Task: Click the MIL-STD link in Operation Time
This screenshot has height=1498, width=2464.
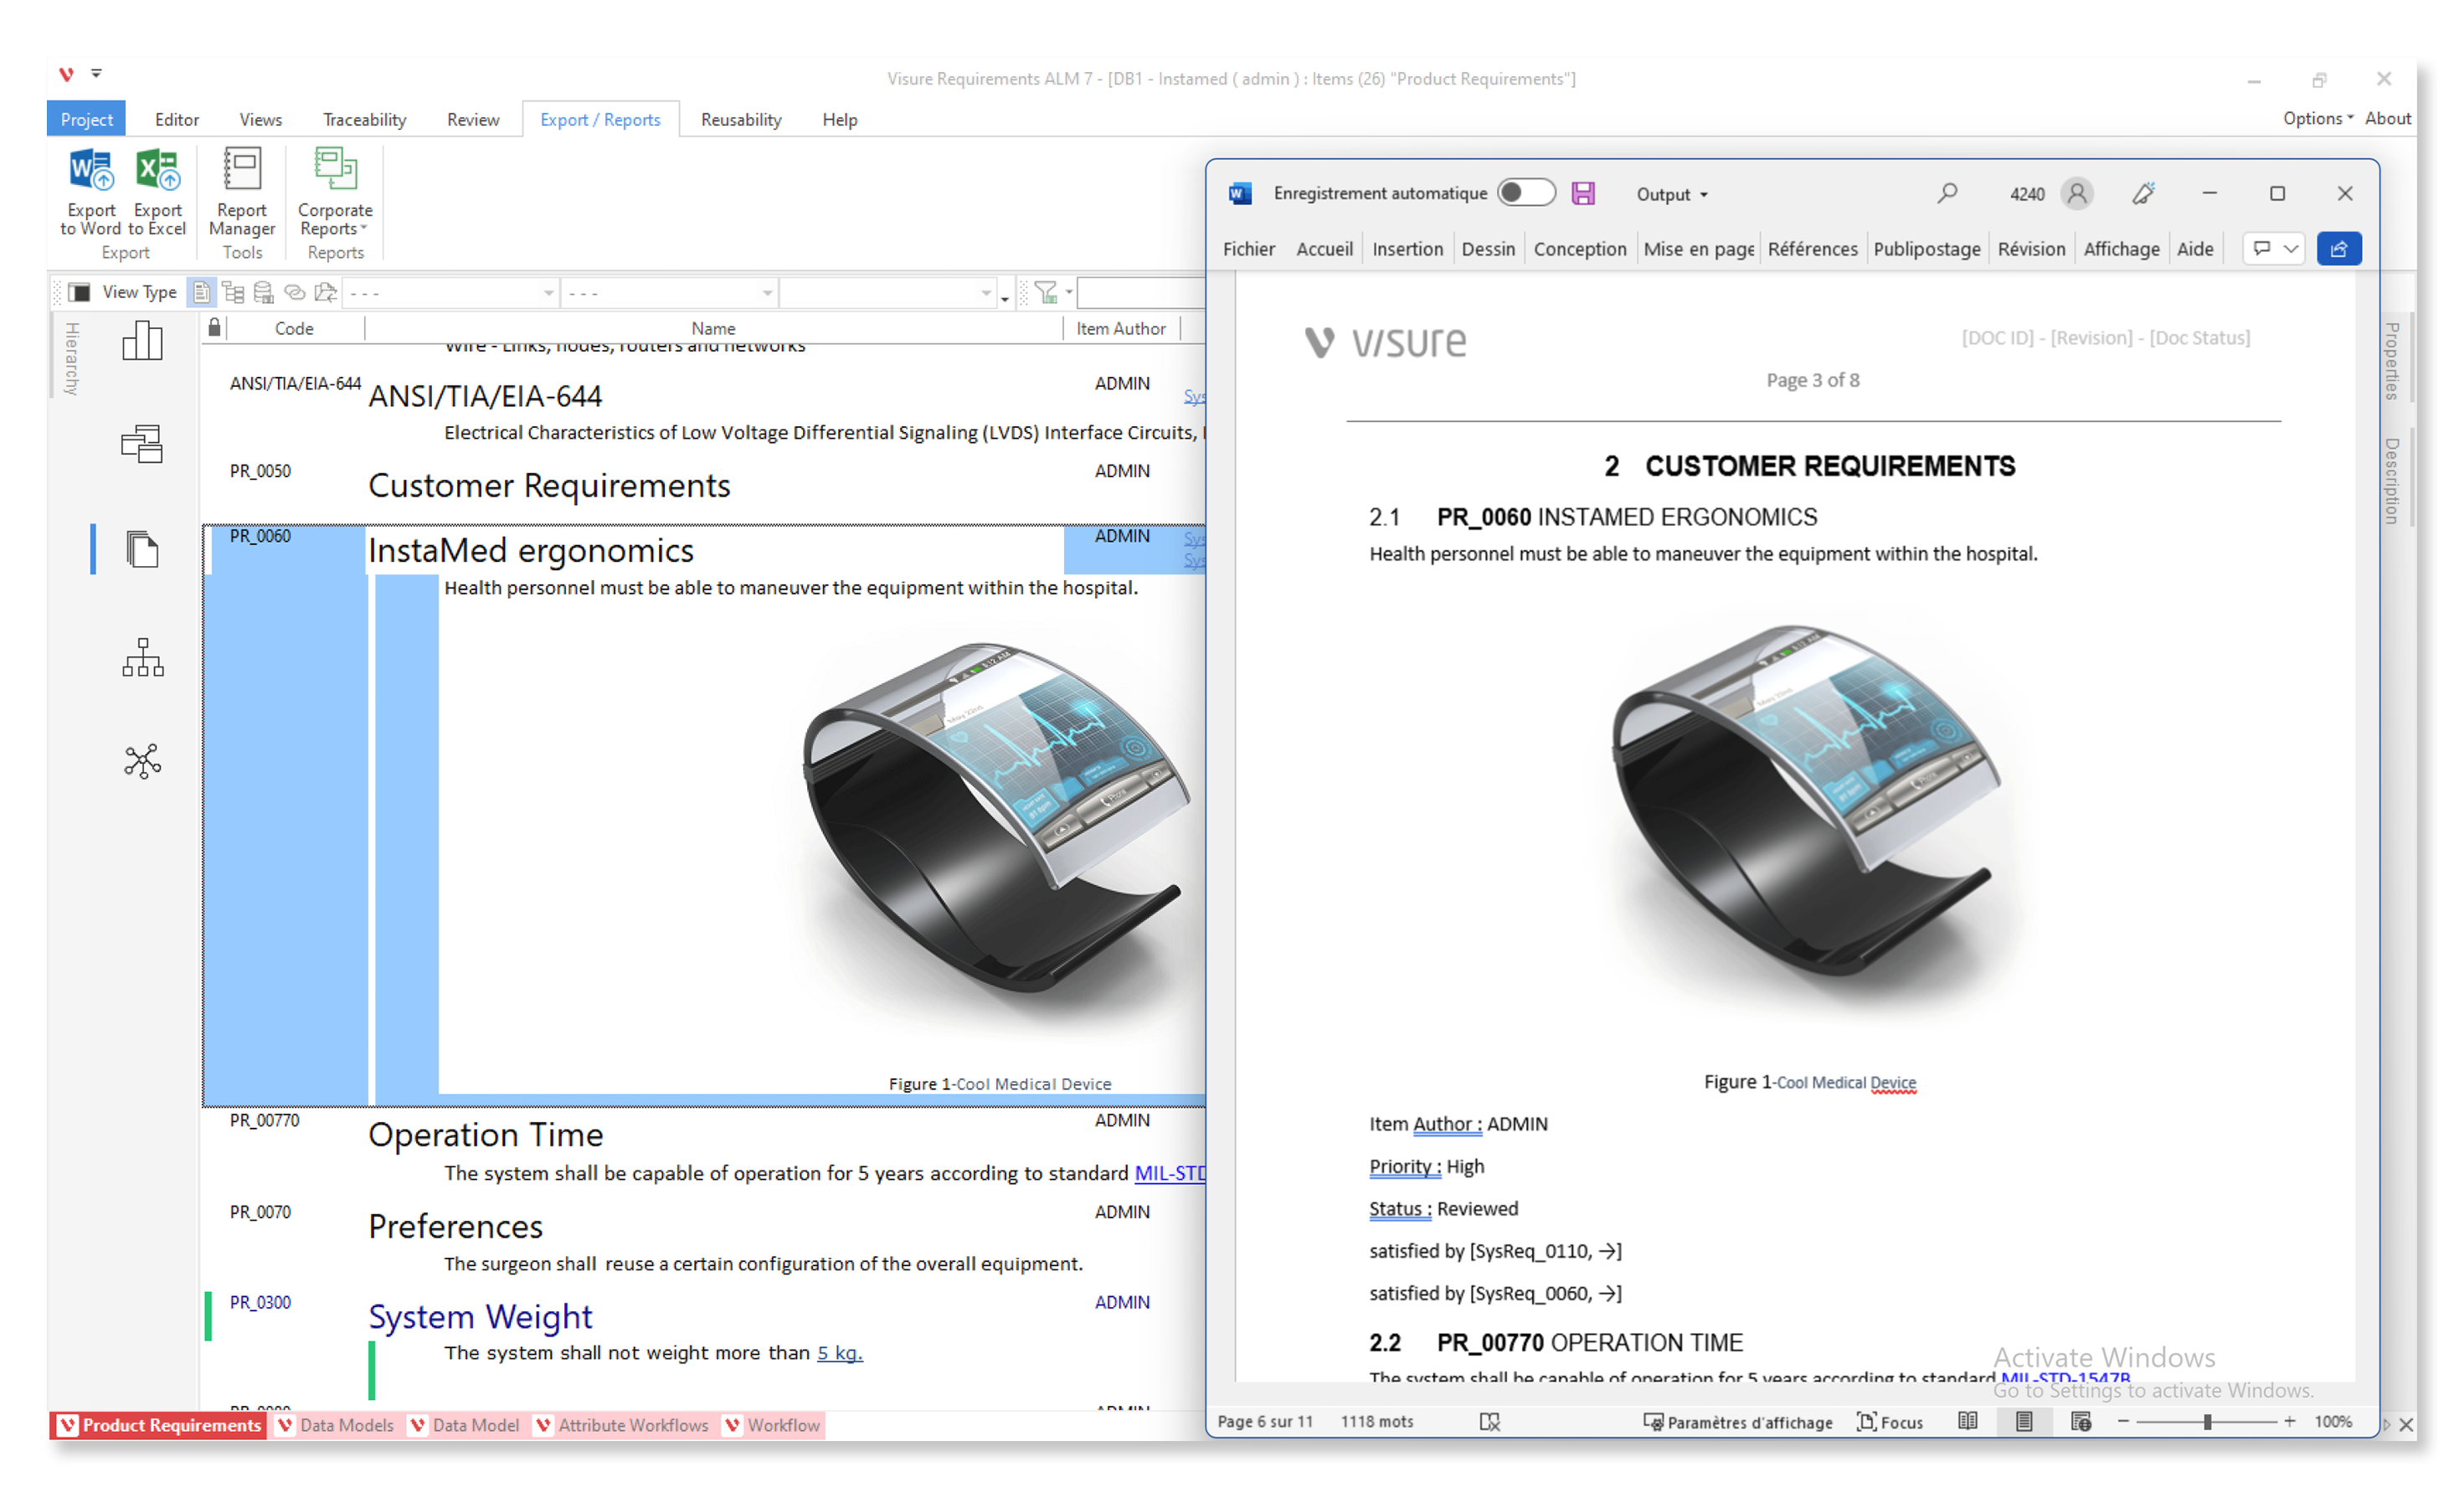Action: (1168, 1173)
